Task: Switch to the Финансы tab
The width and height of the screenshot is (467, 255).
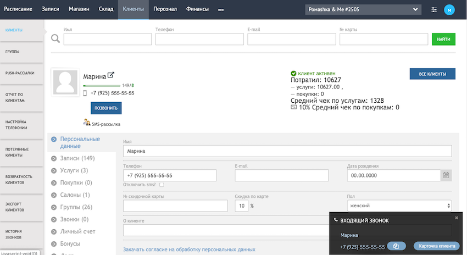Action: 197,9
